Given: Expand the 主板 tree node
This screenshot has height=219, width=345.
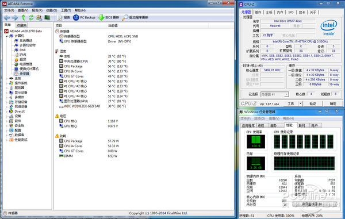Looking at the screenshot, I should pyautogui.click(x=6, y=78).
